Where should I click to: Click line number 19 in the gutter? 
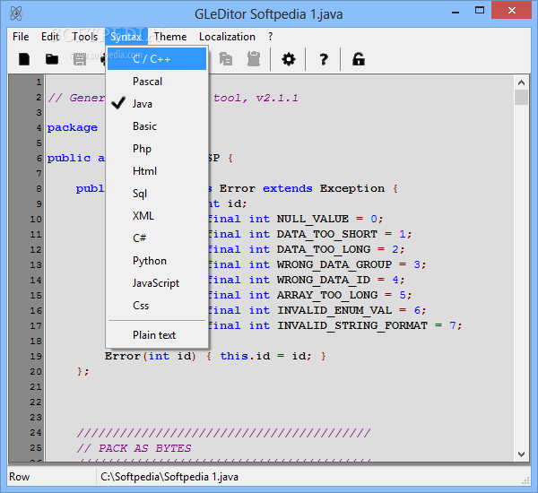click(x=36, y=356)
